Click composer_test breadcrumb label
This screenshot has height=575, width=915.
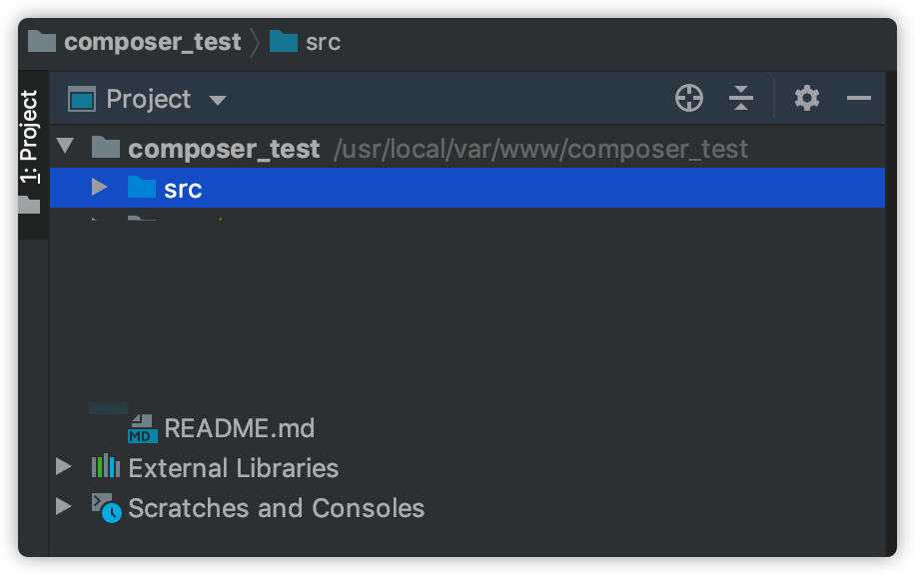point(152,42)
